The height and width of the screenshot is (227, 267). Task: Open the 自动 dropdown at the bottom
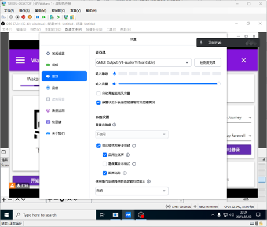pos(132,191)
